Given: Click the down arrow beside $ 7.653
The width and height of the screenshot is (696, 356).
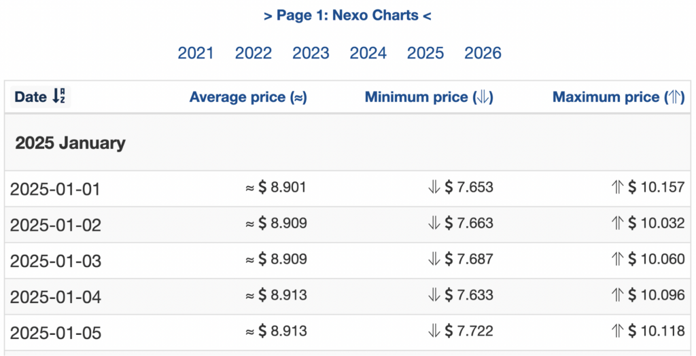Looking at the screenshot, I should [434, 188].
